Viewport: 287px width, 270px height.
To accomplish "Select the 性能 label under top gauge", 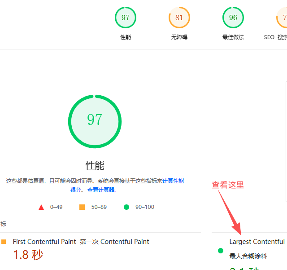I will 126,37.
